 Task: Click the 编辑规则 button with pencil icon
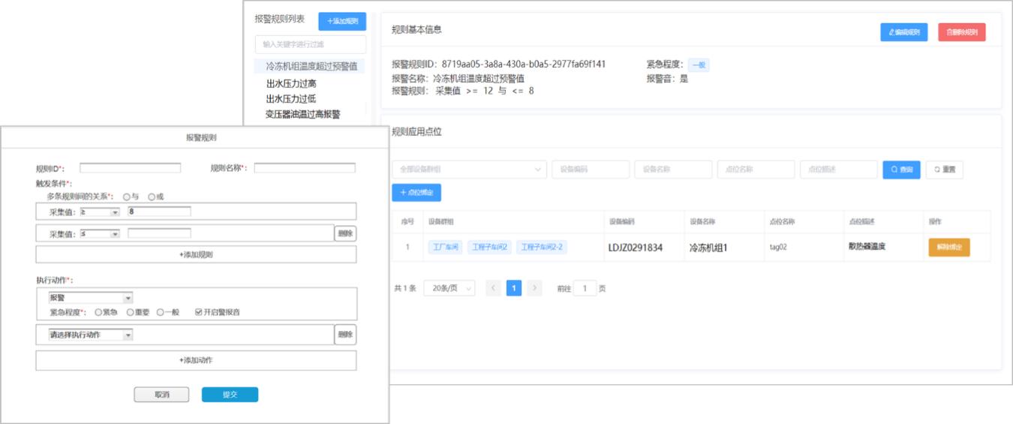903,32
